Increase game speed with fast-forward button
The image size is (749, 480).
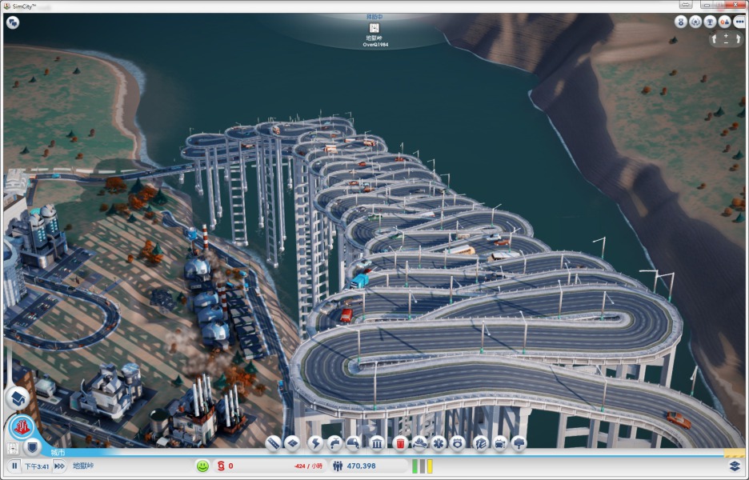59,466
